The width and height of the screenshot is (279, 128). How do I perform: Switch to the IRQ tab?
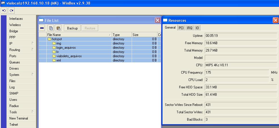click(x=189, y=28)
